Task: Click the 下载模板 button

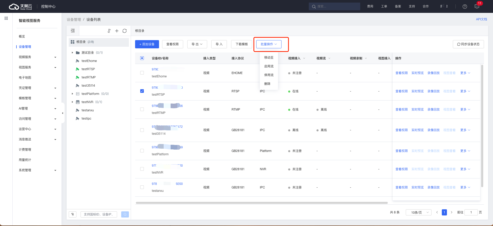Action: tap(242, 44)
